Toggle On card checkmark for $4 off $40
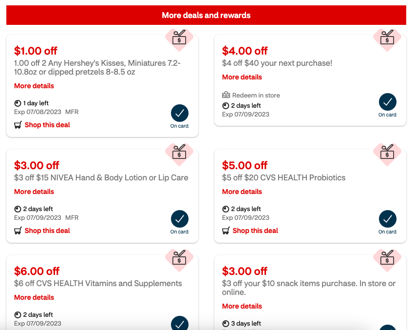Image resolution: width=415 pixels, height=330 pixels. coord(387,102)
